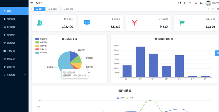Open 用户管理 in the sidebar
Viewport: 219px width, 112px height.
pyautogui.click(x=14, y=19)
